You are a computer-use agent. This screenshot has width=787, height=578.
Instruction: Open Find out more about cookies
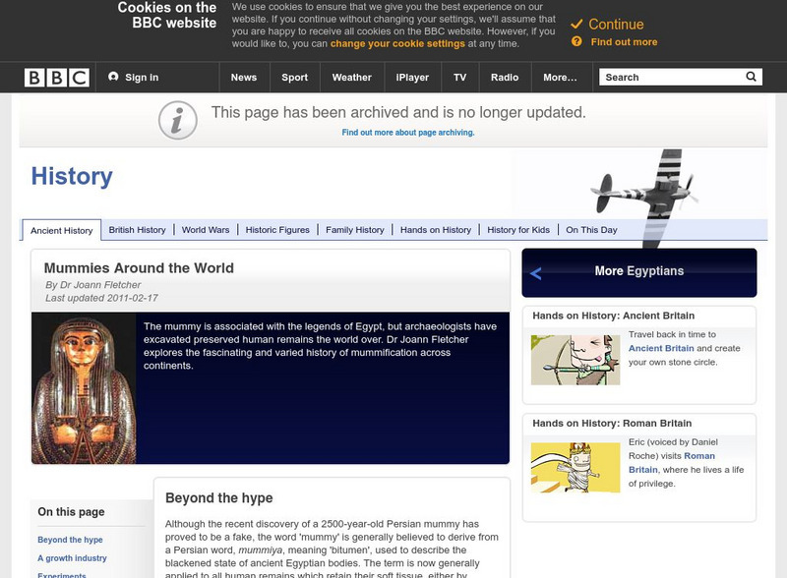[624, 42]
